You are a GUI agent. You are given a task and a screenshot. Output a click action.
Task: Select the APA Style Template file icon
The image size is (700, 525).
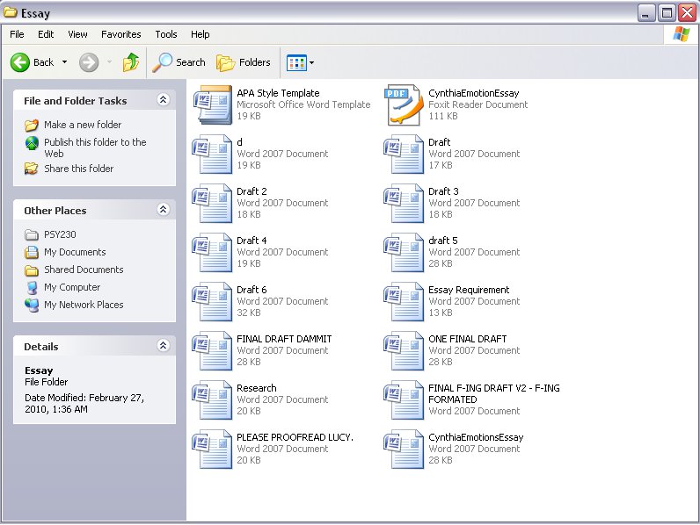point(211,104)
